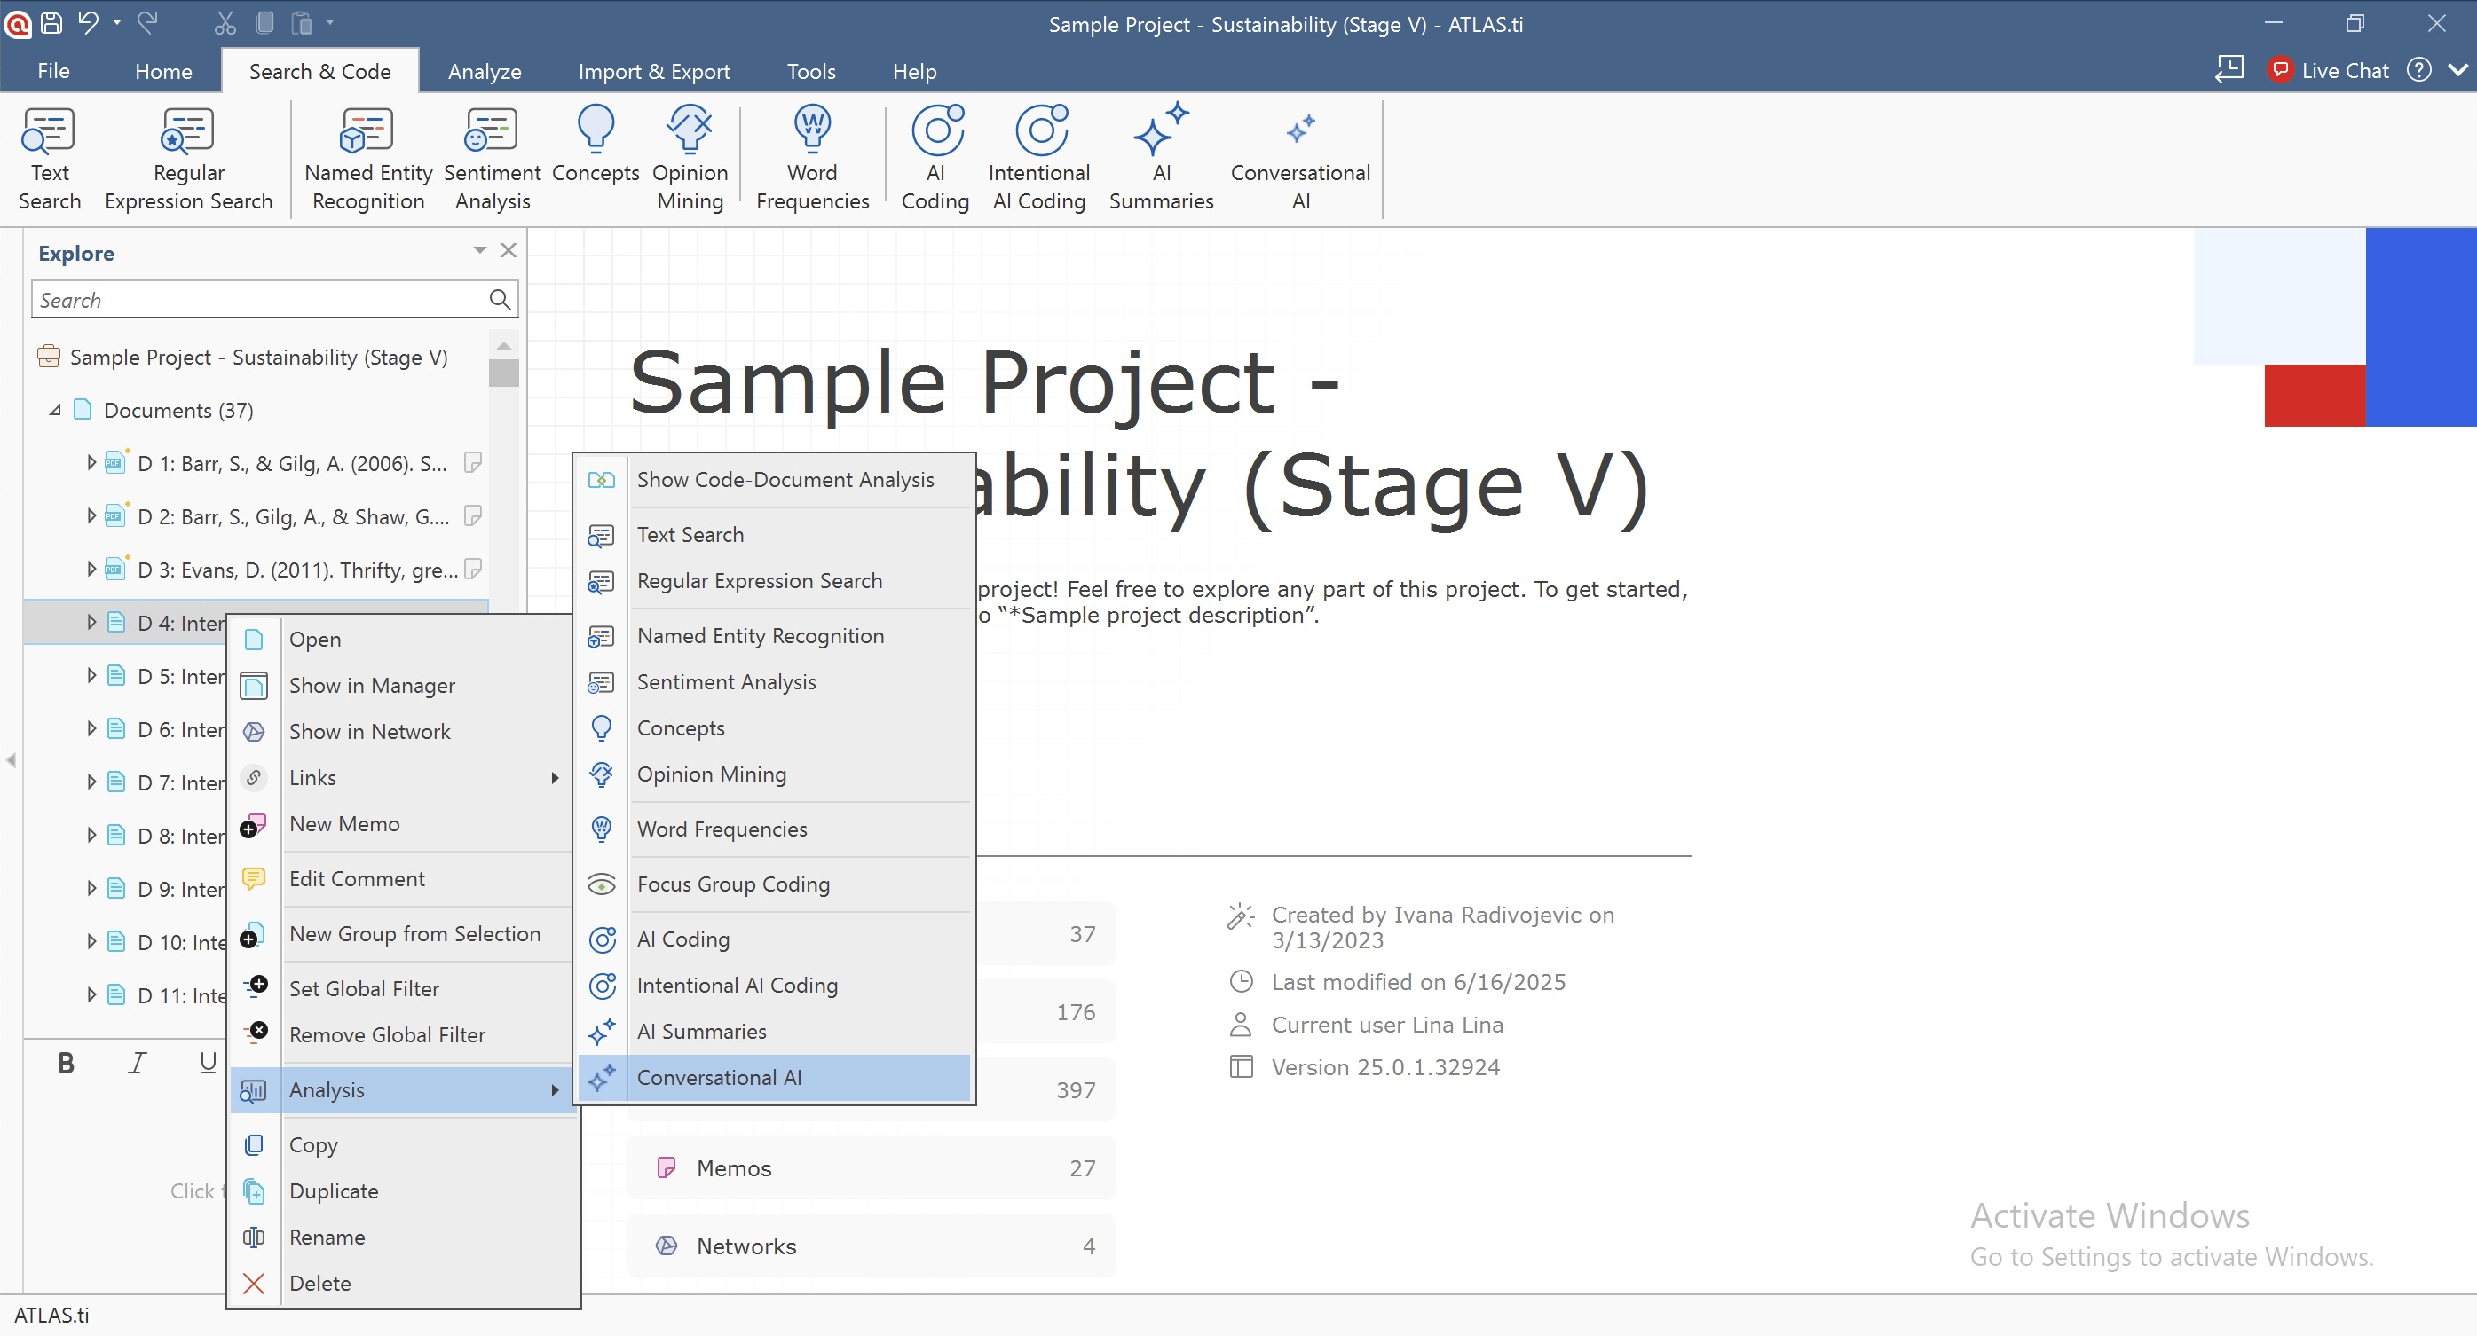The image size is (2477, 1336).
Task: Click the cut scissors icon
Action: (x=225, y=22)
